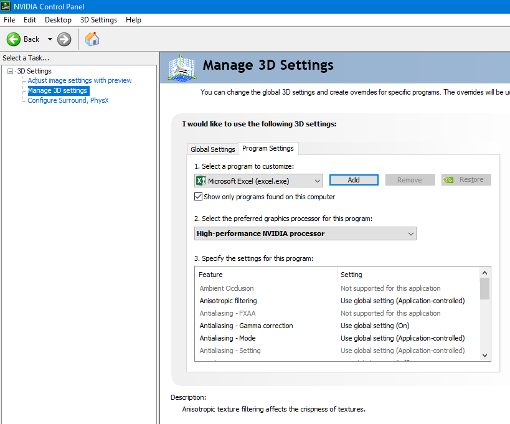Collapse the 3D Settings tree node
This screenshot has height=424, width=510.
coord(11,71)
